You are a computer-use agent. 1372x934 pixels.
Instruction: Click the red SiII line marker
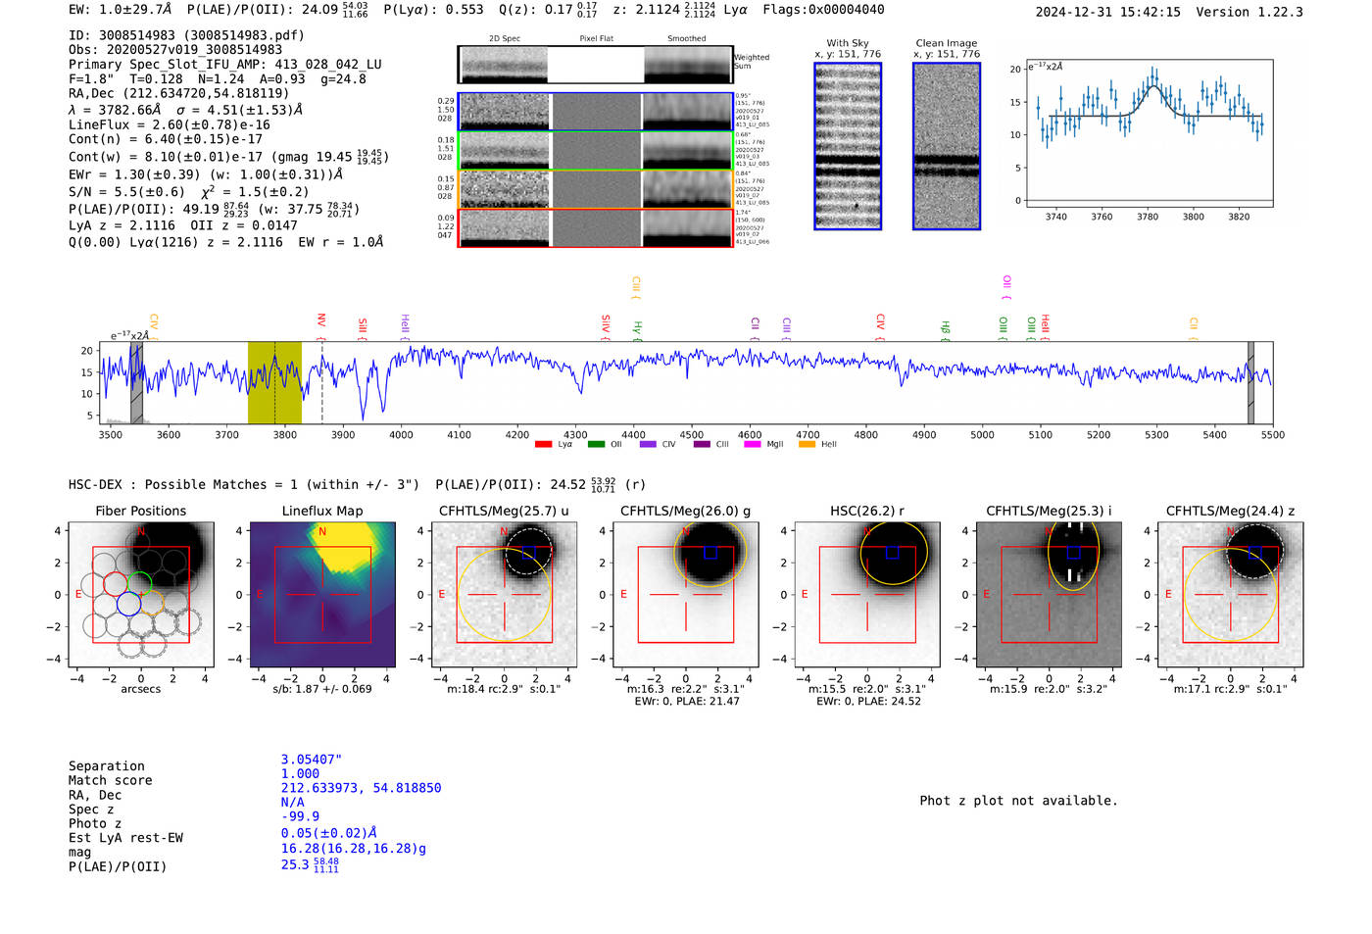363,326
